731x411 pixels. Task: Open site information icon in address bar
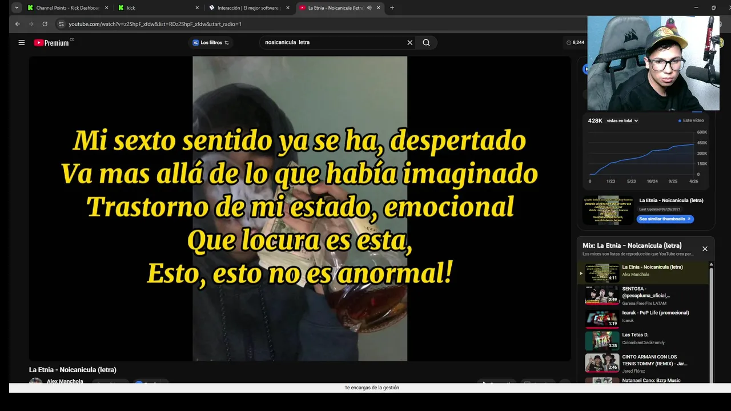[61, 24]
